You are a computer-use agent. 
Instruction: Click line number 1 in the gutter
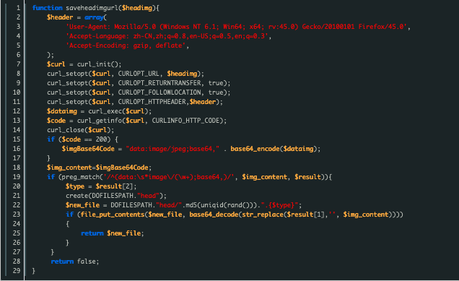click(18, 8)
